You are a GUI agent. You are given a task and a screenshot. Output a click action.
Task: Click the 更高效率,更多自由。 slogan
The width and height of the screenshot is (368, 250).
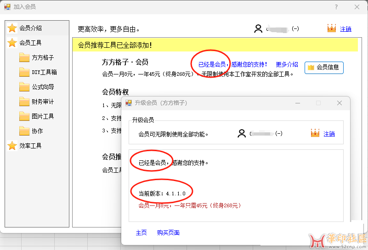(x=109, y=29)
